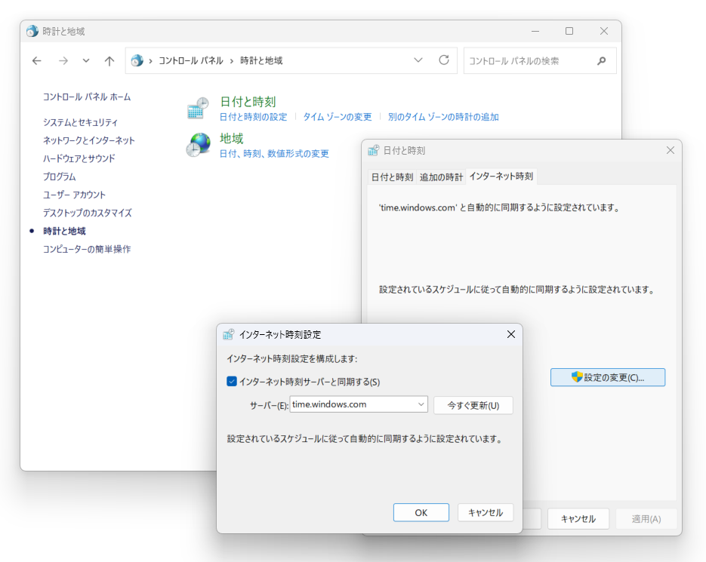Open the clock icon beside 日付と時刻
This screenshot has width=706, height=562.
pos(197,107)
